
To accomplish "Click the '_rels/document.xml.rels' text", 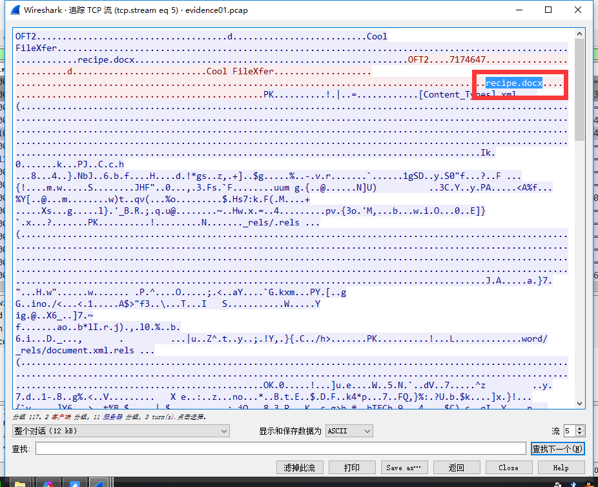I will tap(75, 350).
